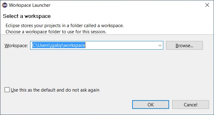Click the 'Workspace:' field label
The image size is (214, 115).
16,45
